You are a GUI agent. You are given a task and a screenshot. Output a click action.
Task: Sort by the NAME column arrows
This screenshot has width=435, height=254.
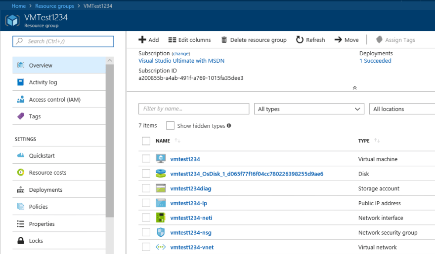(x=177, y=141)
